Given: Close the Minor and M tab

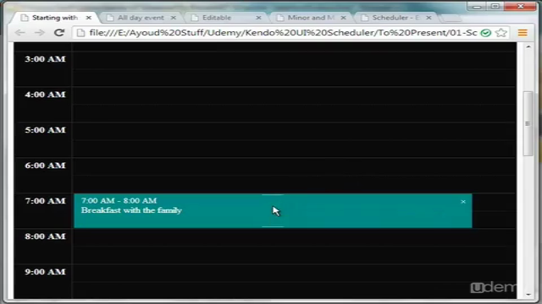Looking at the screenshot, I should coord(343,18).
